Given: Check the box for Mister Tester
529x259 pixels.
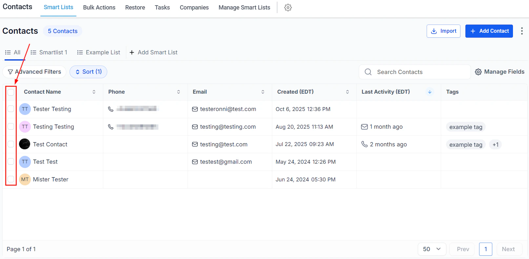Looking at the screenshot, I should click(11, 179).
